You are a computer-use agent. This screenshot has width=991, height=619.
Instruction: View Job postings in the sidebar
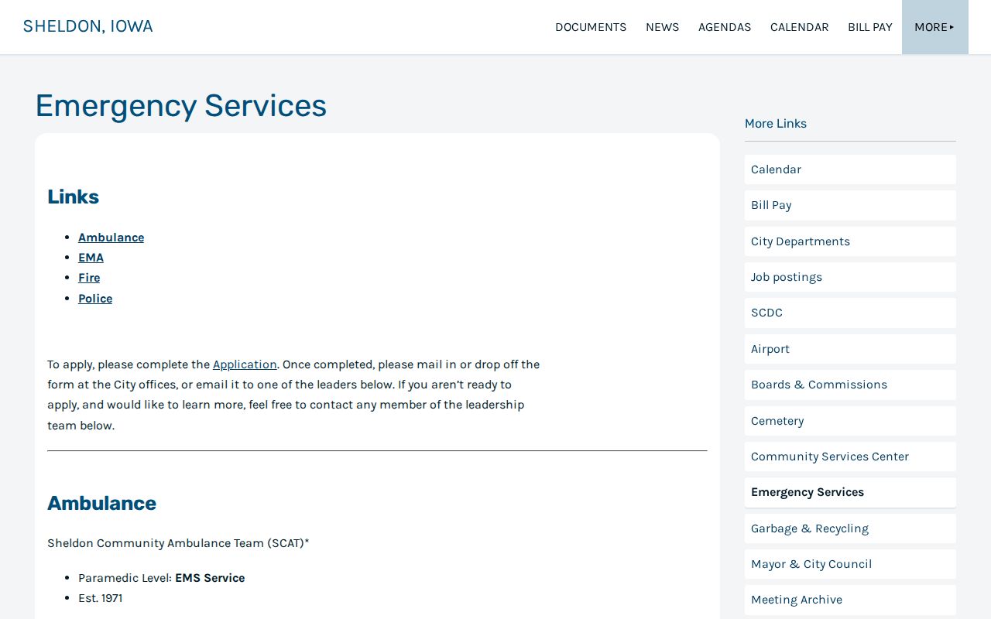coord(850,277)
